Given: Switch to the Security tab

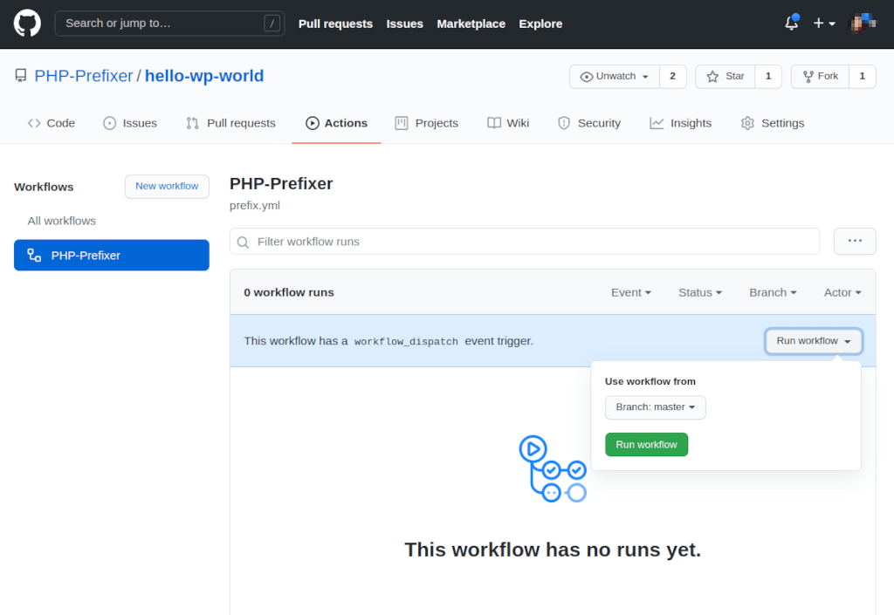Looking at the screenshot, I should [589, 123].
